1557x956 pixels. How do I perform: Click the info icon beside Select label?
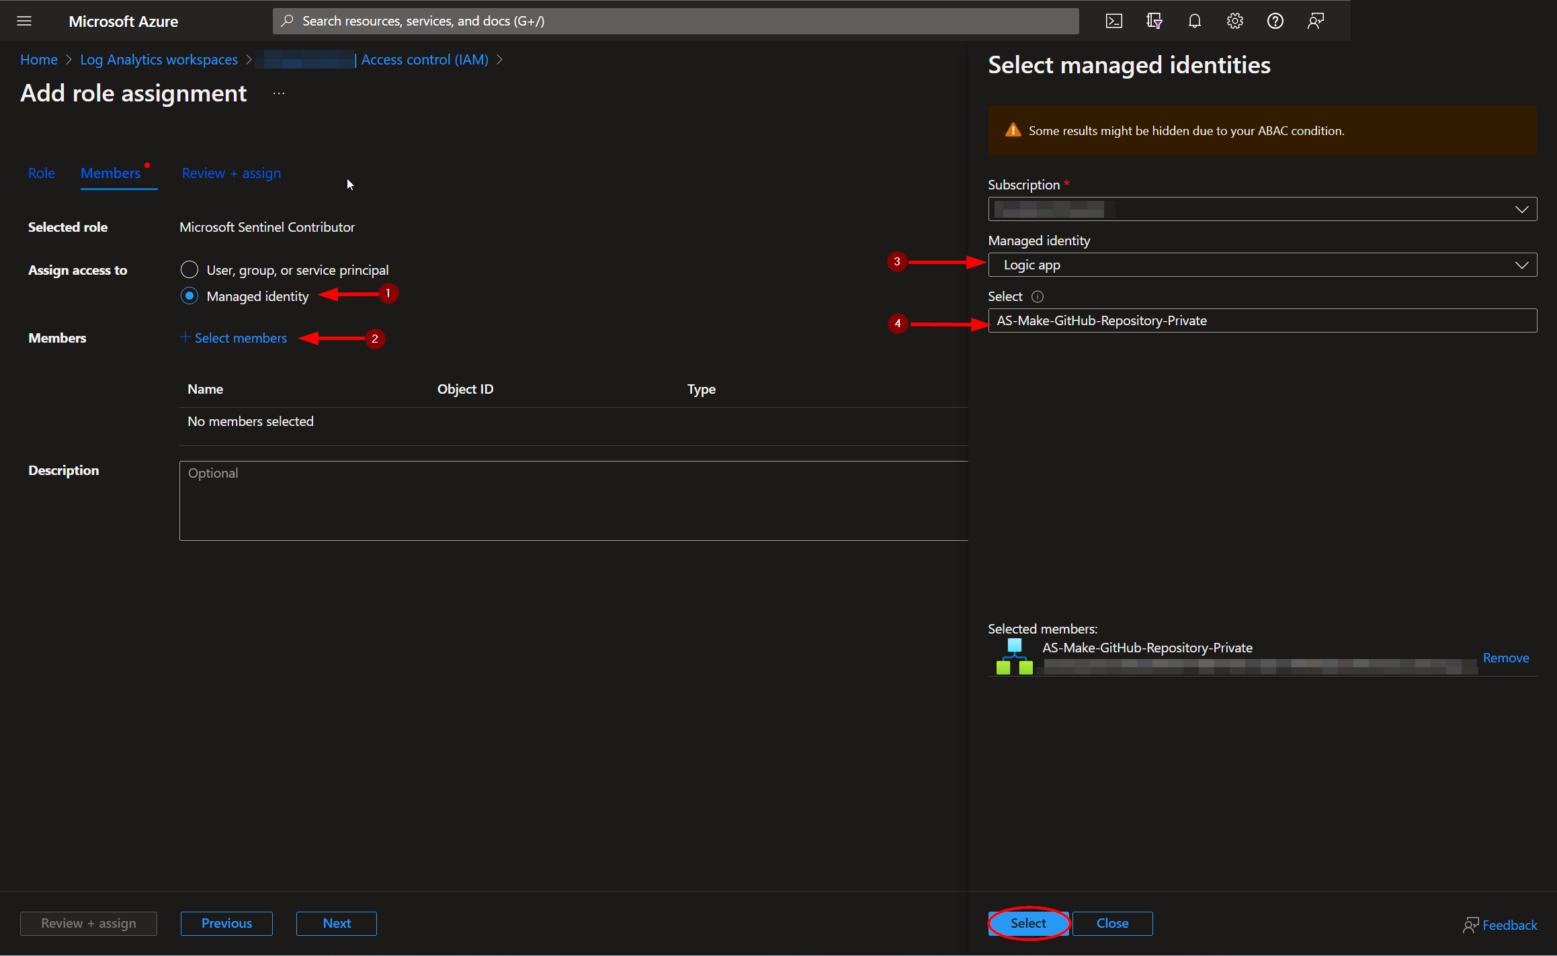point(1038,296)
